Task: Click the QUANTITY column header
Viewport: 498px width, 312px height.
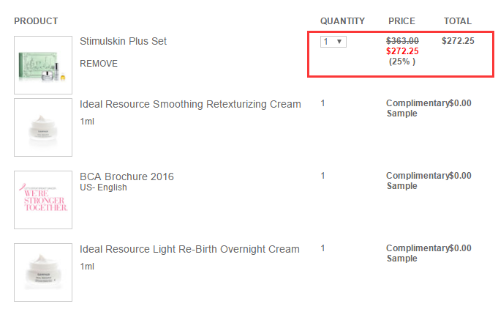Action: coord(342,21)
